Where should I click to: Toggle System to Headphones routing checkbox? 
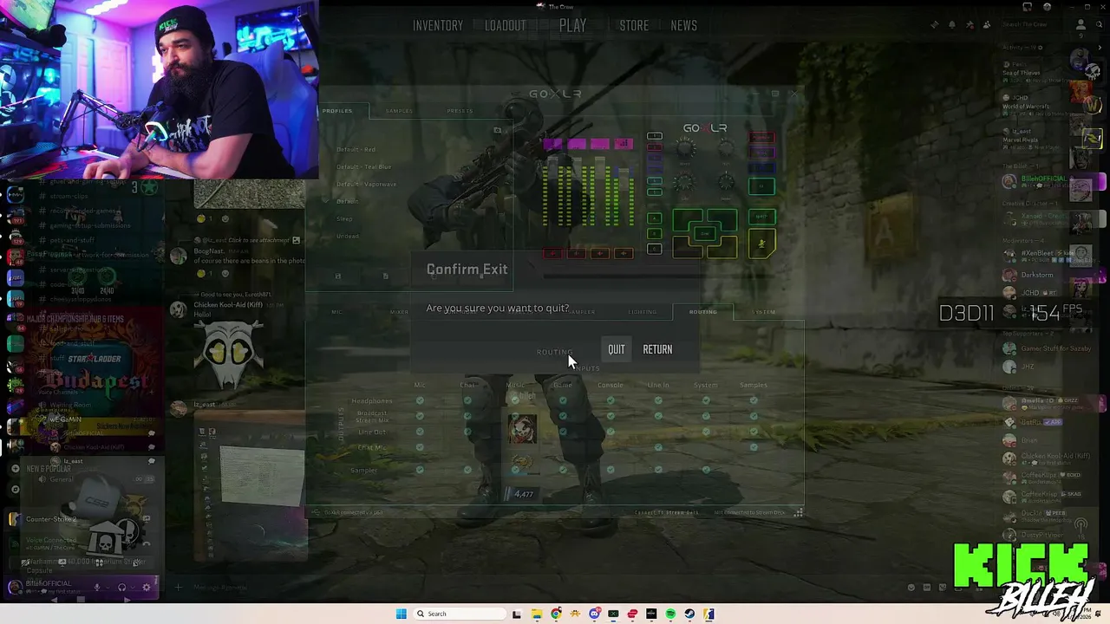pos(706,400)
